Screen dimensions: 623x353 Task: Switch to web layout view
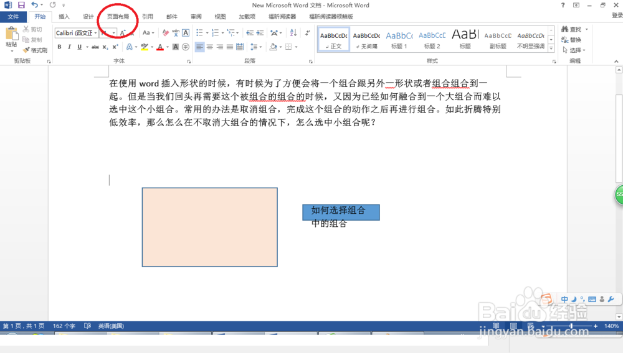[530, 326]
